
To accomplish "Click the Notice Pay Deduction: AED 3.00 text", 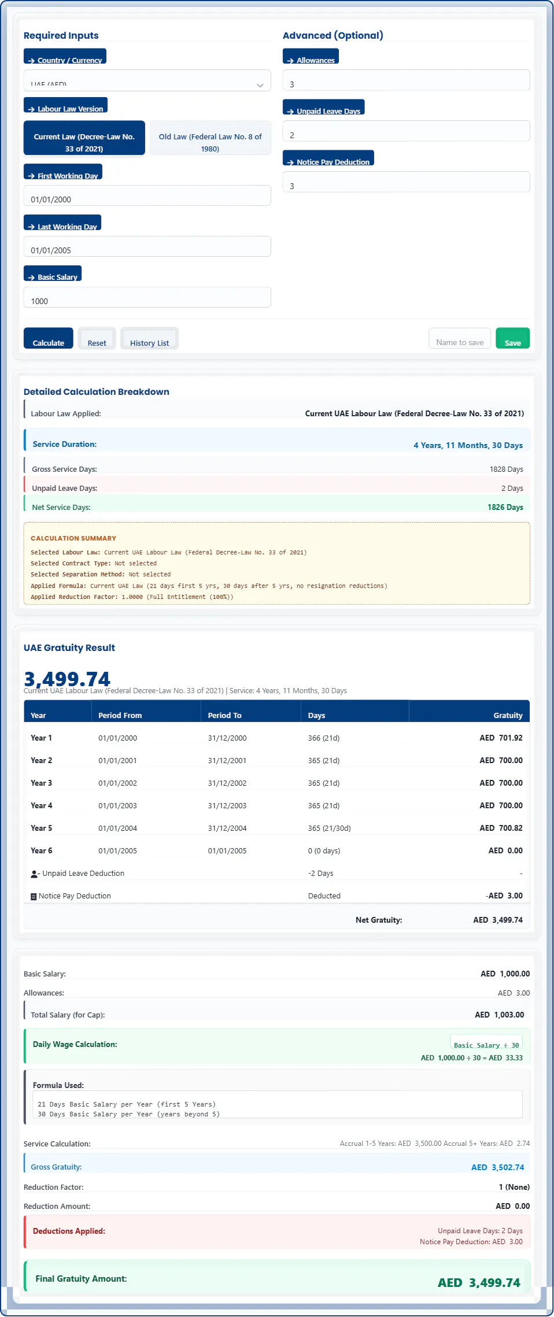I will click(471, 1241).
